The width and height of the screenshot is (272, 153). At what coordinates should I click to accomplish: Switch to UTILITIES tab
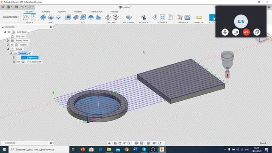tap(114, 11)
